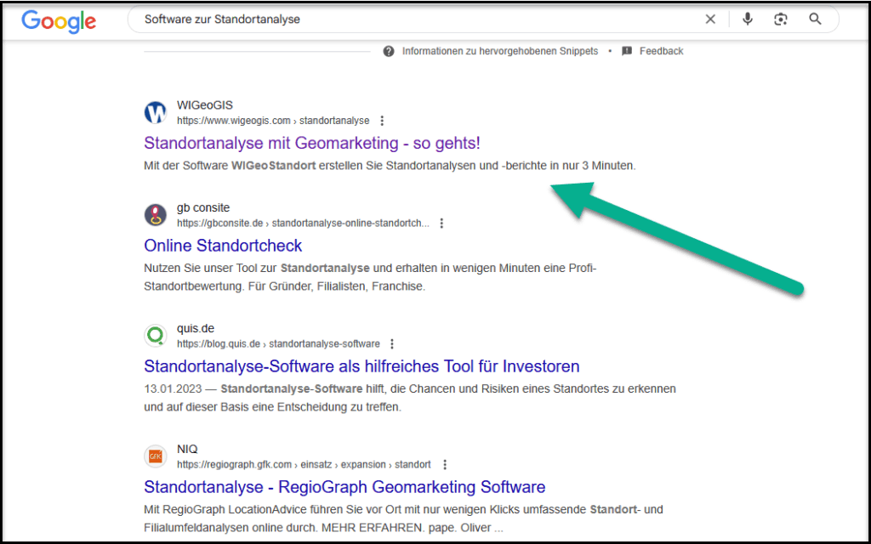Open image search with the camera lens icon
The image size is (871, 544).
click(781, 20)
